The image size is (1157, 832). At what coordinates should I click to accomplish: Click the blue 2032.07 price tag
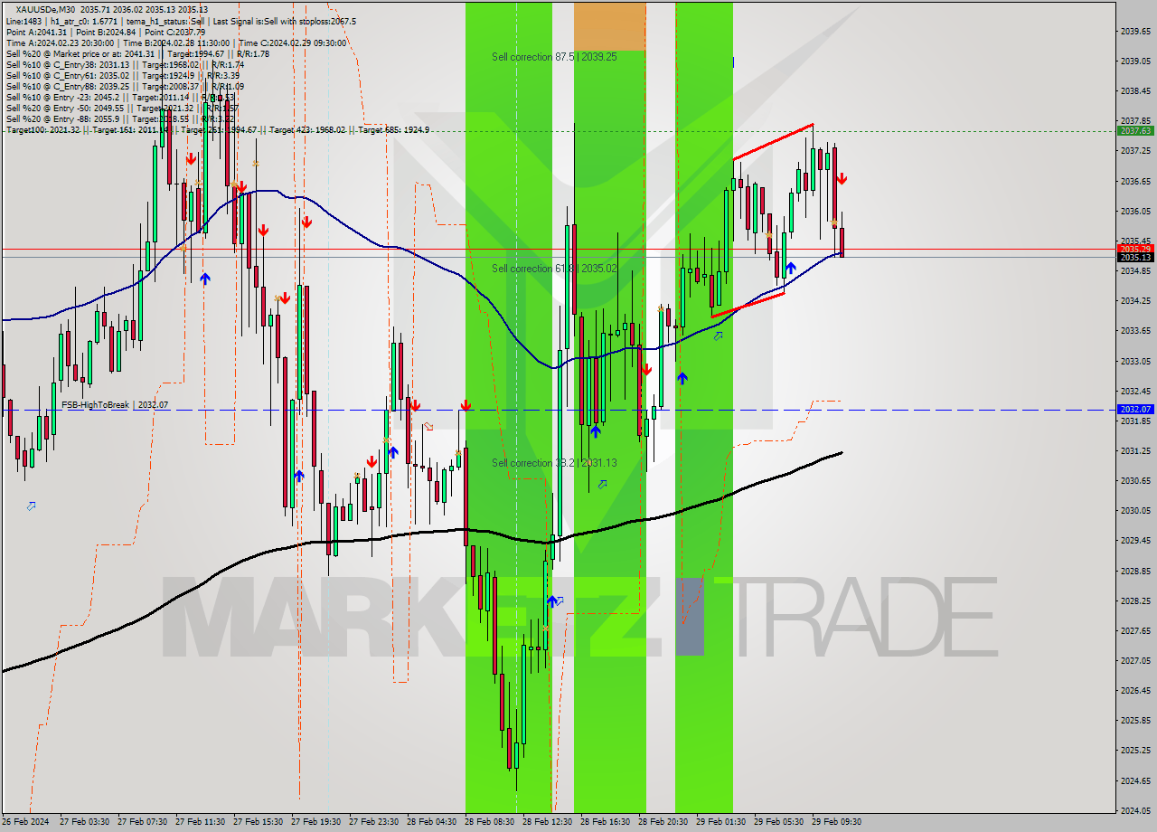coord(1135,410)
